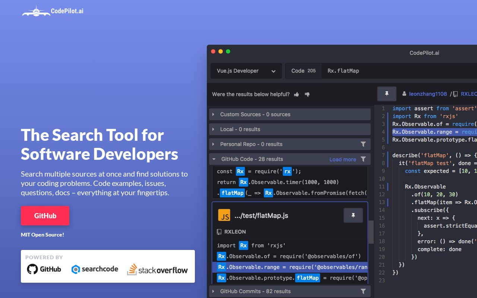Click the repo icon in code viewer header
This screenshot has height=298, width=477.
(x=456, y=94)
